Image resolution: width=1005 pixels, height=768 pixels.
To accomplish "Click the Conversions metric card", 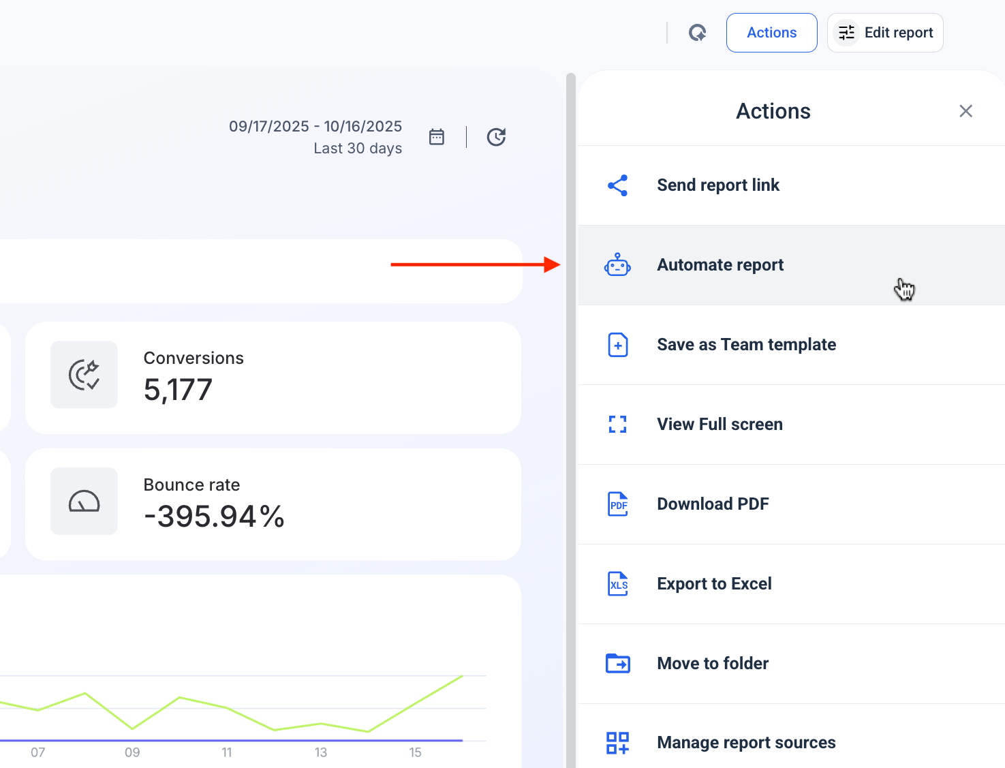I will click(x=273, y=378).
